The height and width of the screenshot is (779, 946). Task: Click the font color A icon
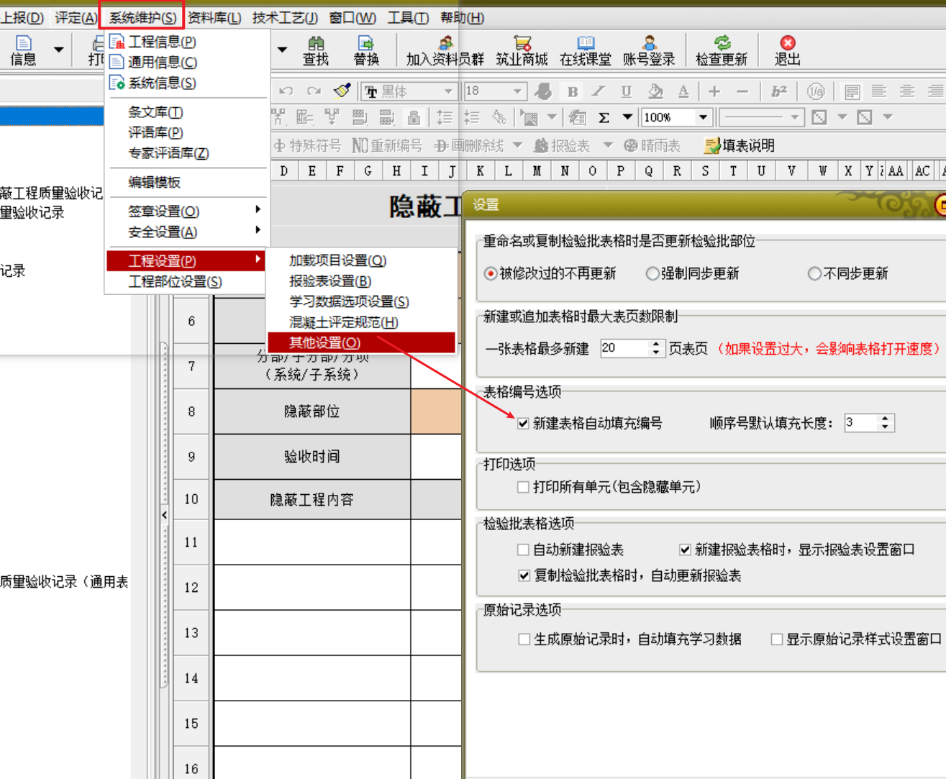[x=683, y=91]
